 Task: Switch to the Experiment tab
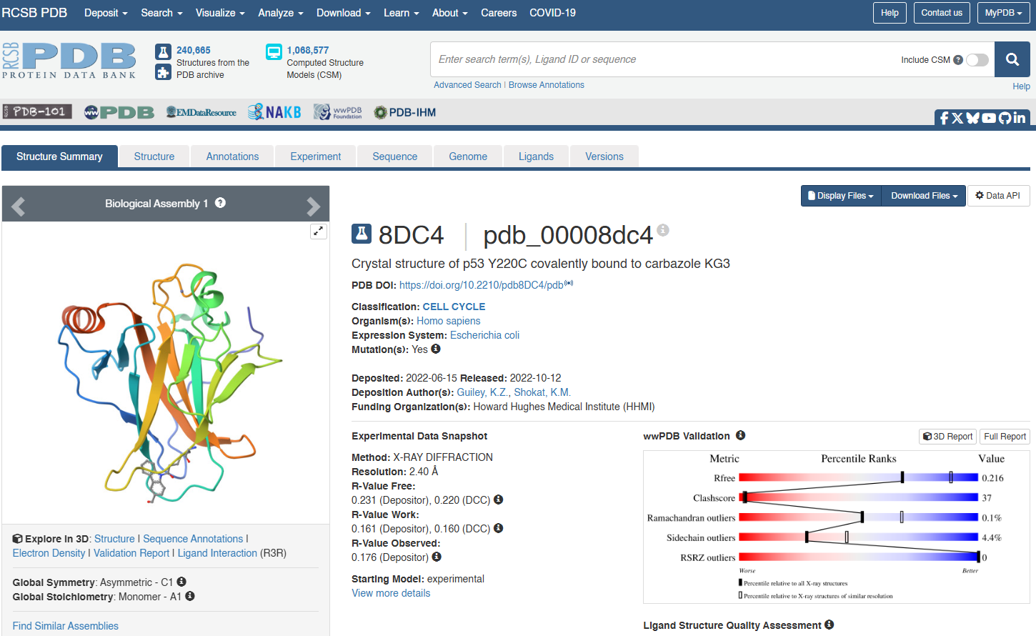pos(316,156)
